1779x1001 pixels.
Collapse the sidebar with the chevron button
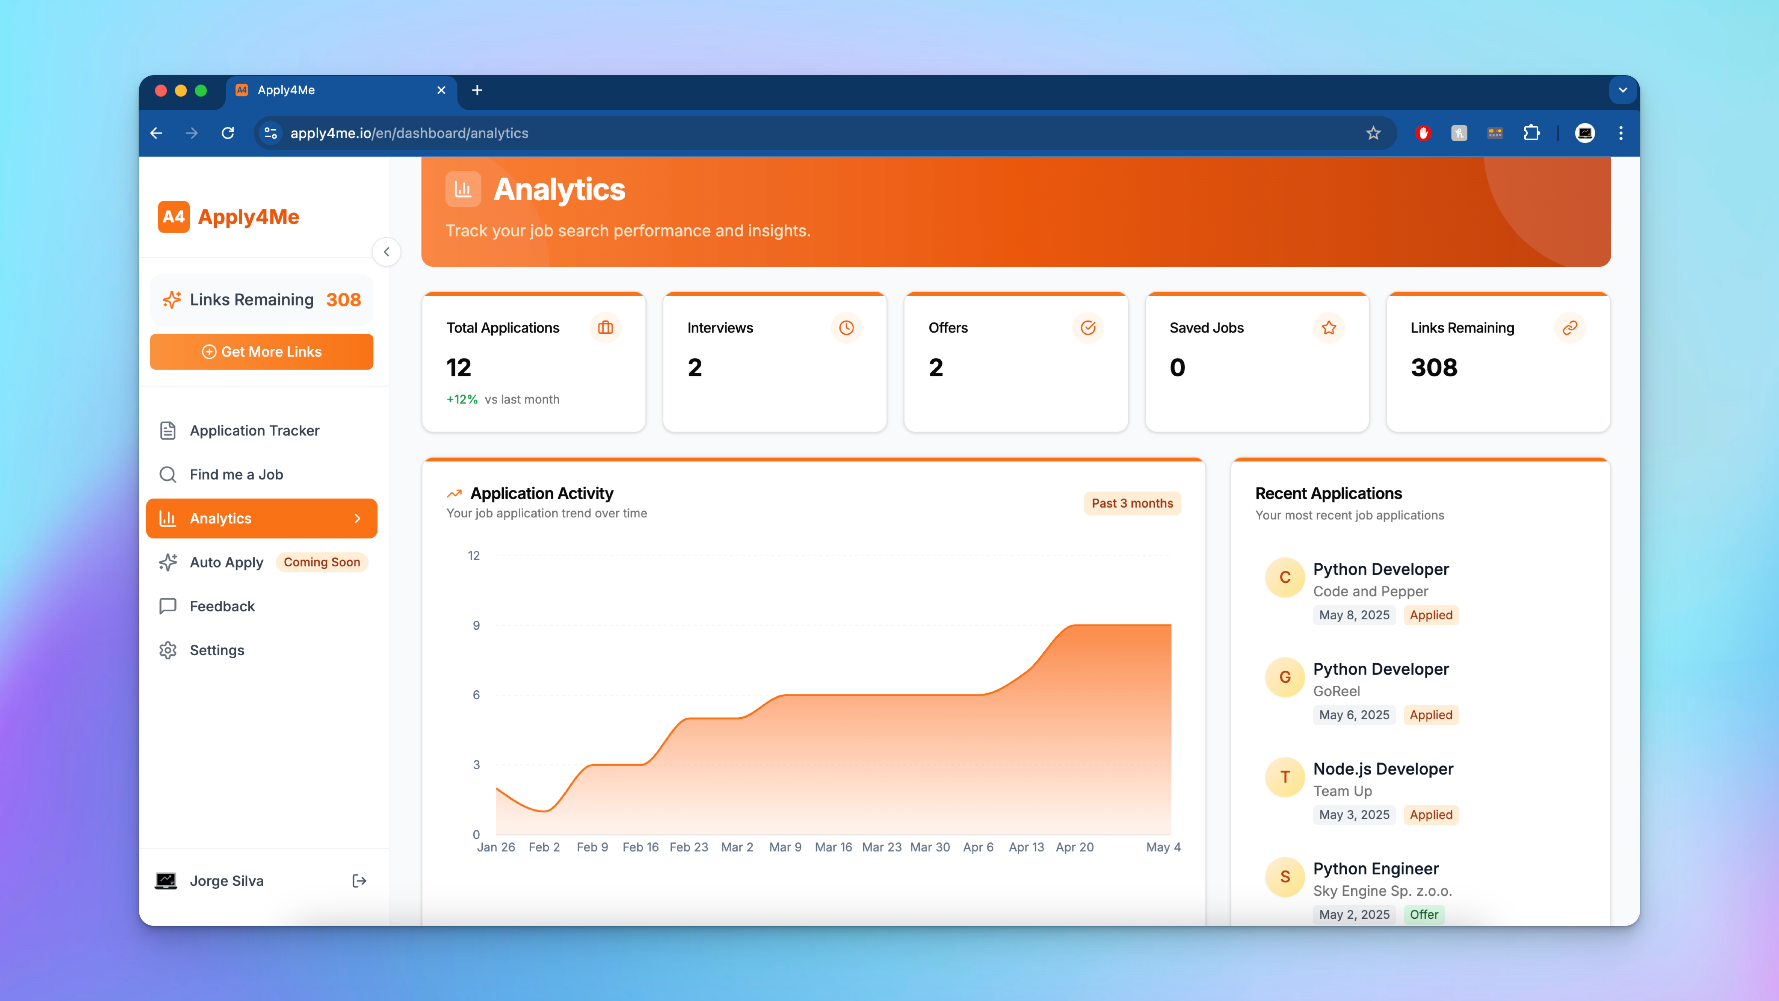coord(387,251)
